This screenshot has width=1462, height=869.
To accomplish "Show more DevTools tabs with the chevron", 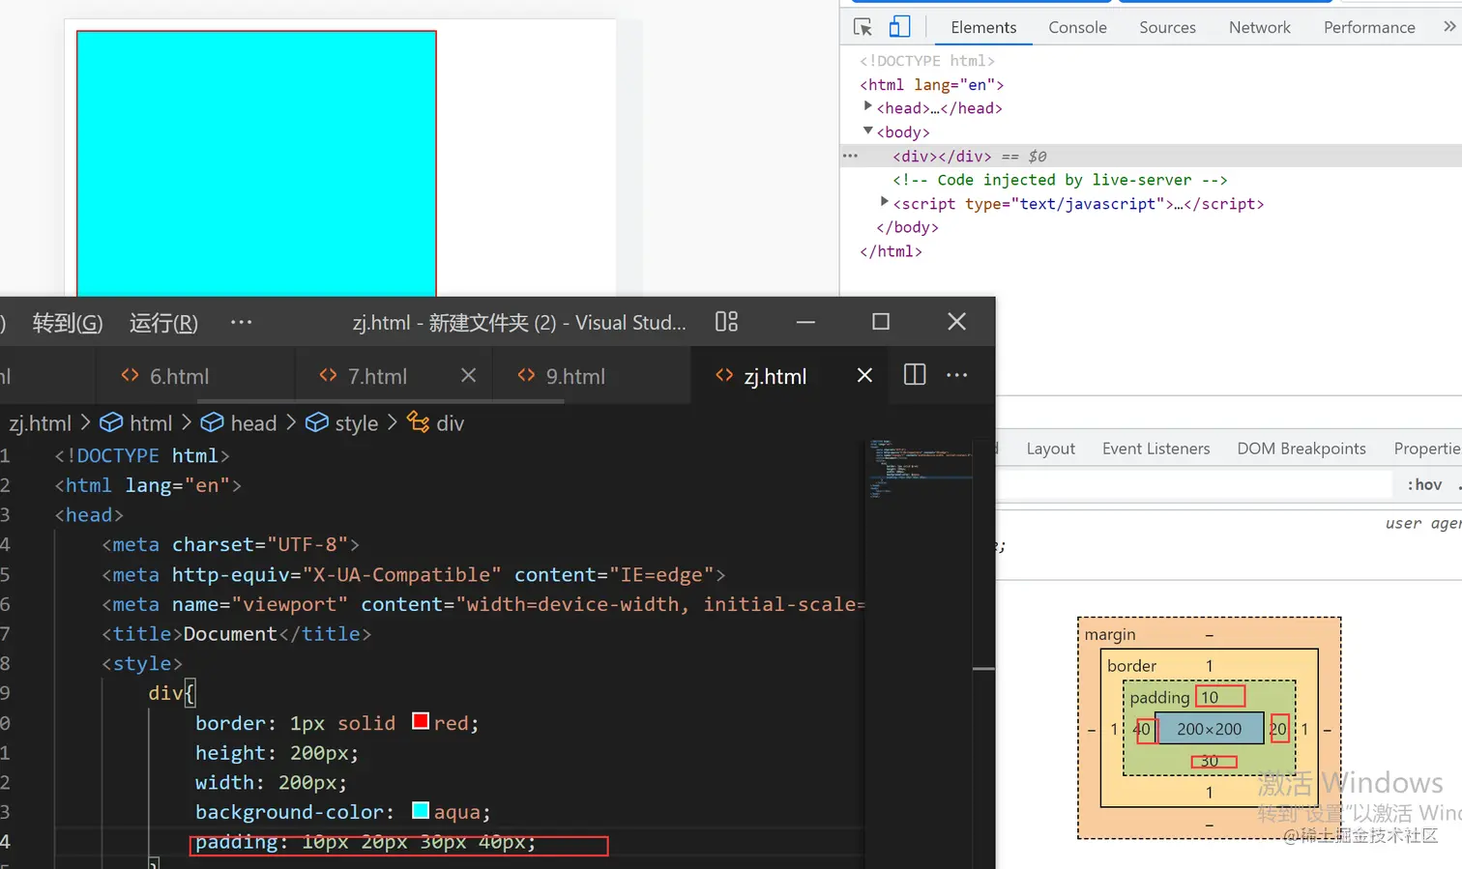I will pos(1448,27).
